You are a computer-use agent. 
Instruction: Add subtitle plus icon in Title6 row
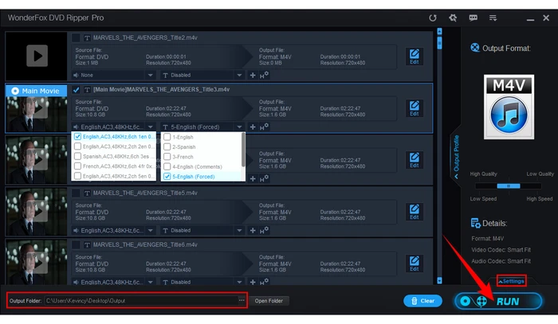253,282
